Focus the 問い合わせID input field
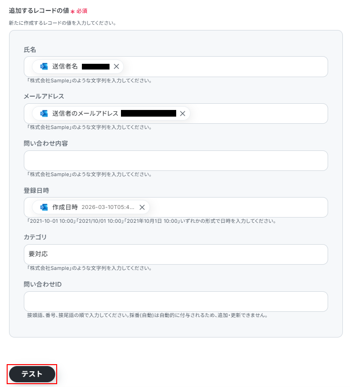Viewport: 350px width, 387px height. tap(176, 302)
